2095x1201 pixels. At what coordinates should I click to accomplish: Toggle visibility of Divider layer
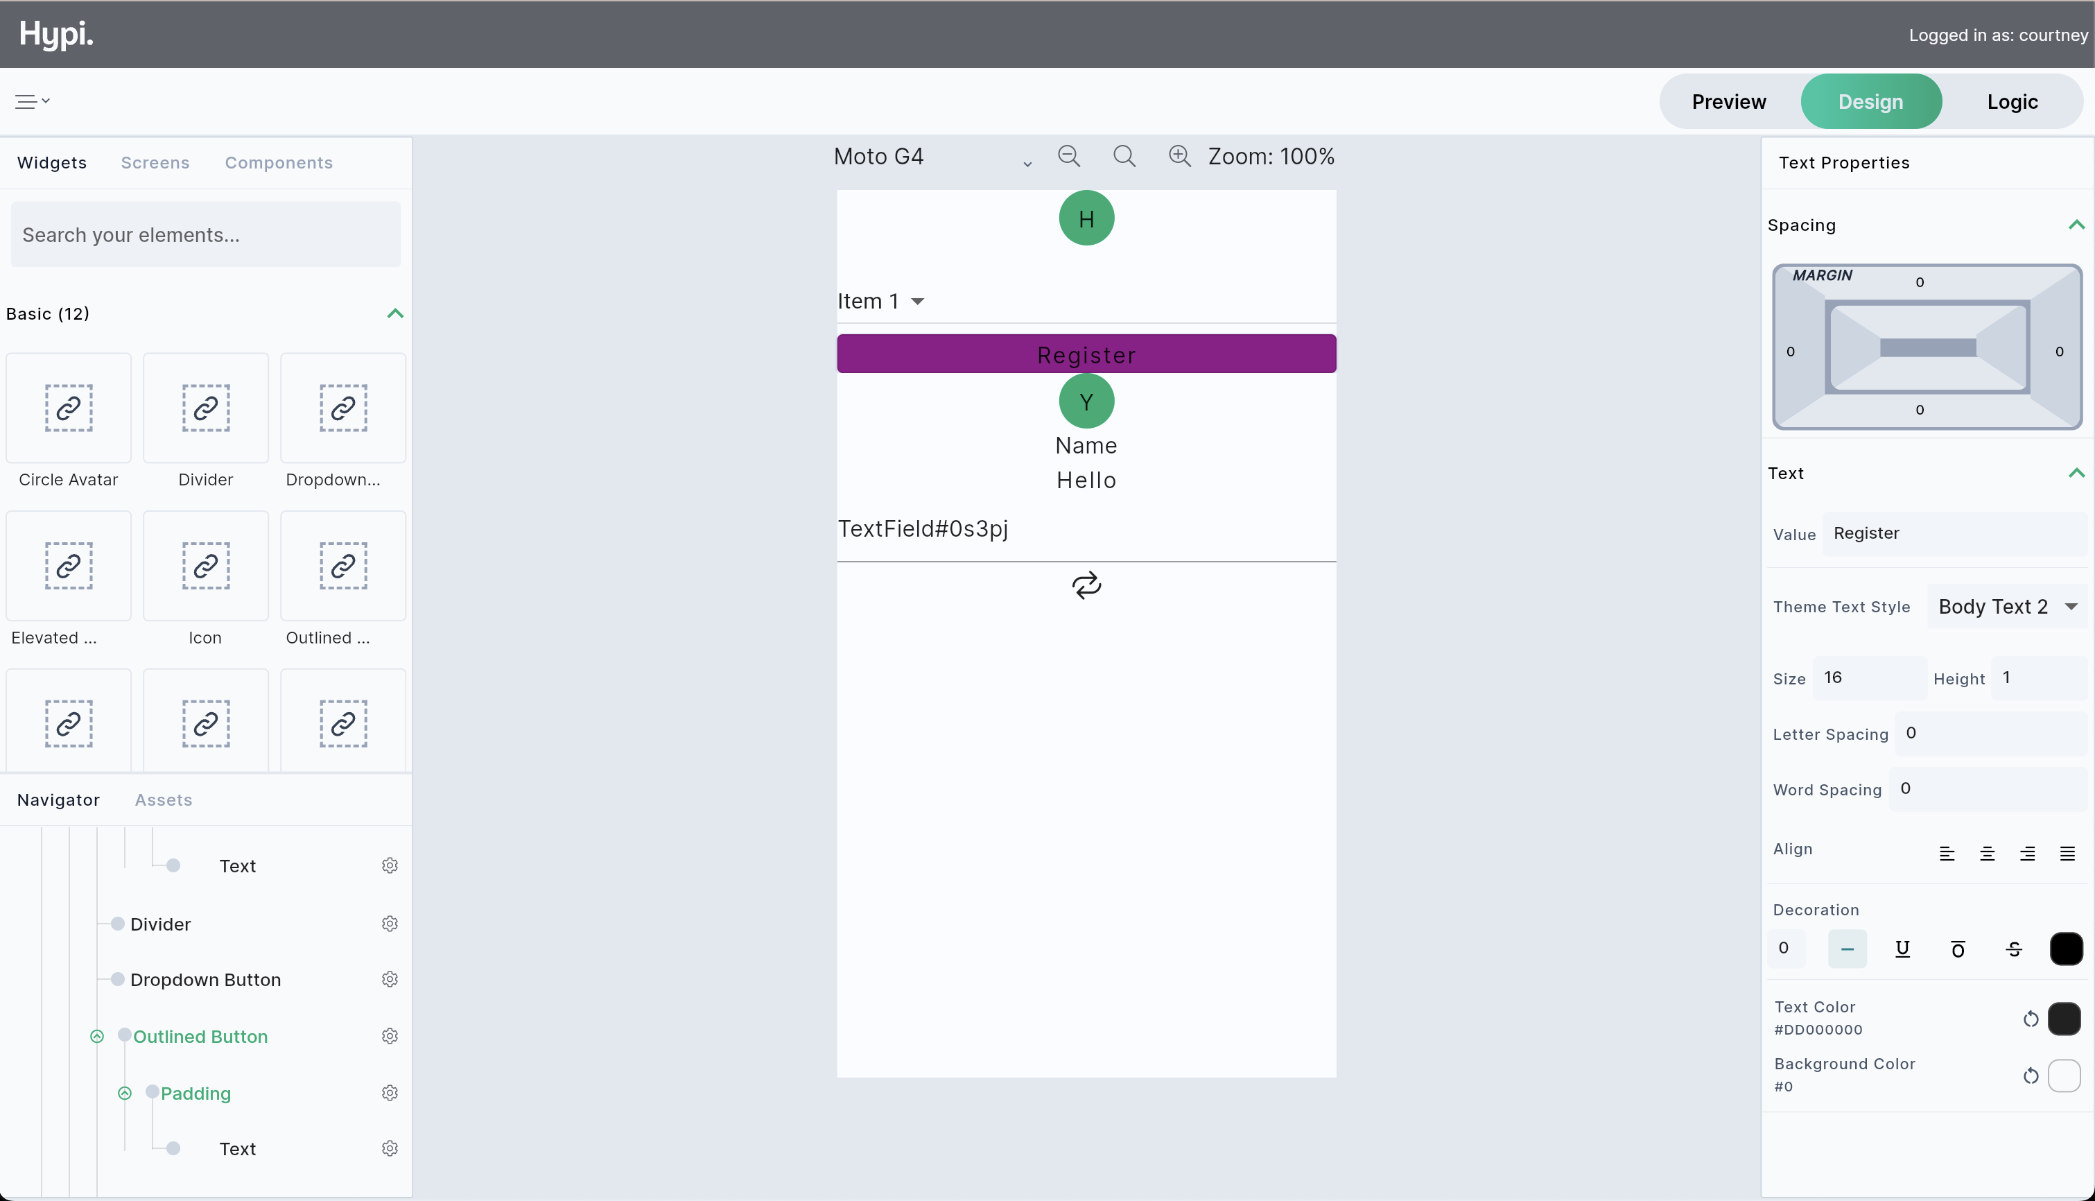(116, 923)
